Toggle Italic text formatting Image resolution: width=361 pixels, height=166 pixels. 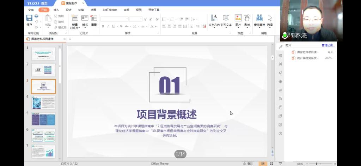pos(108,26)
